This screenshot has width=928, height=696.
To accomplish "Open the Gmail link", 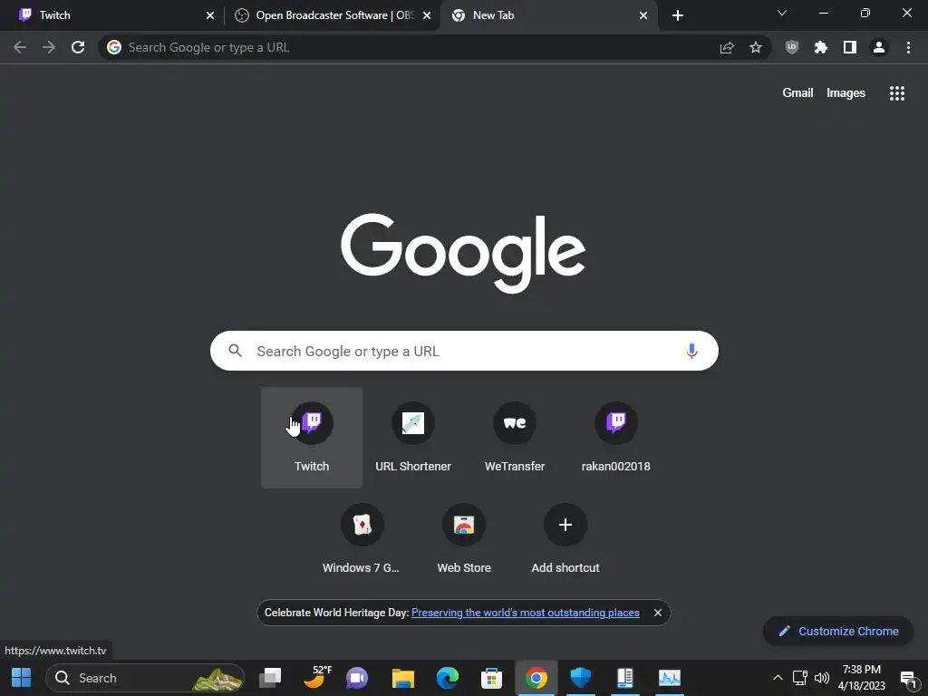I will [797, 93].
